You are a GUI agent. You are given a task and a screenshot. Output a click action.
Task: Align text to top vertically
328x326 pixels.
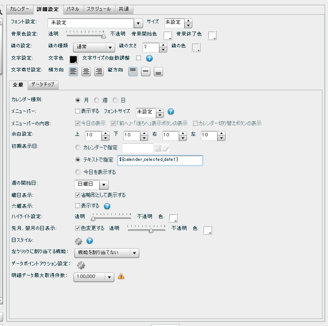coord(133,72)
